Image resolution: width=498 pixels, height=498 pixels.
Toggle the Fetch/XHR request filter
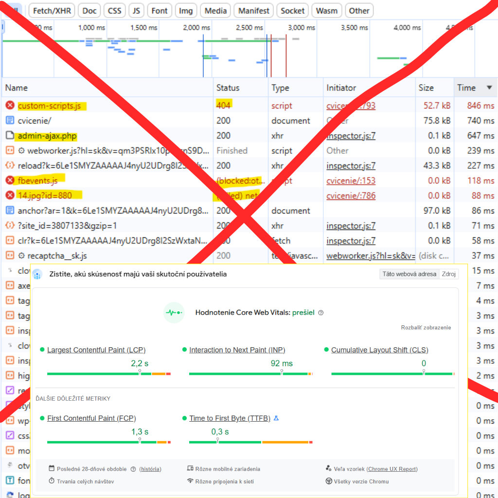pos(51,11)
